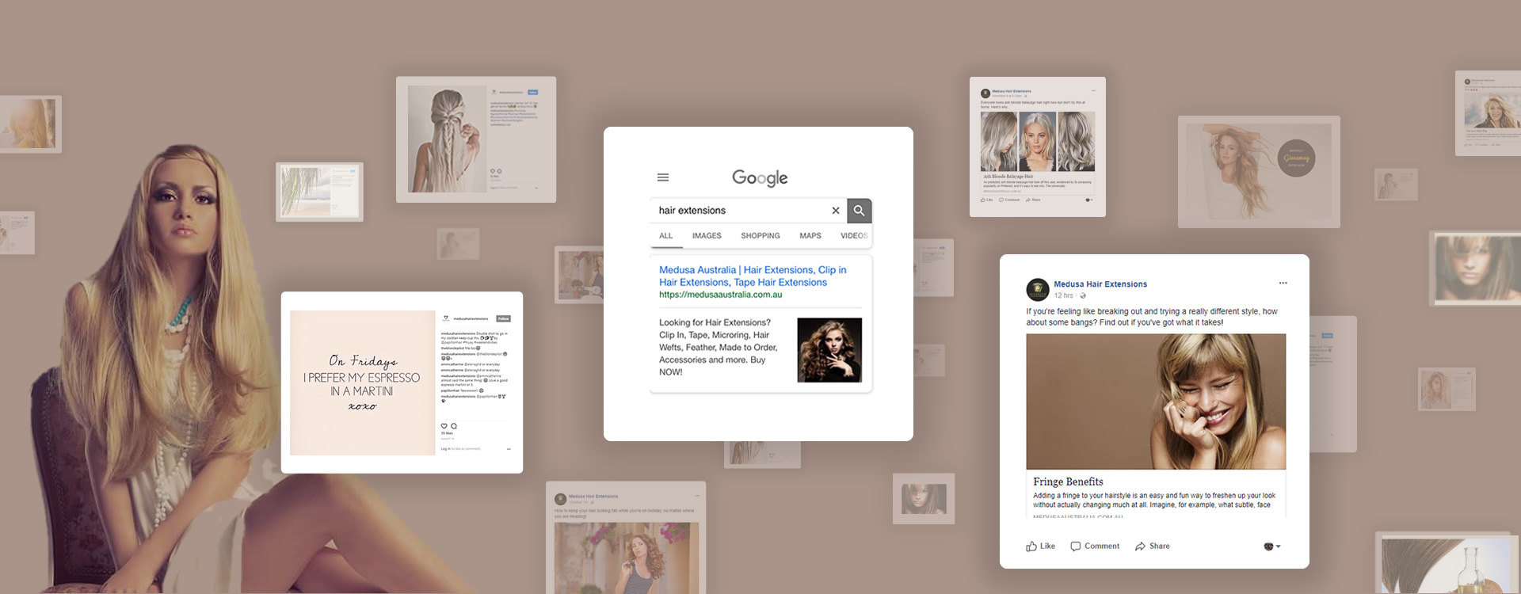Switch to the VIDEOS tab
Image resolution: width=1521 pixels, height=594 pixels.
(854, 236)
